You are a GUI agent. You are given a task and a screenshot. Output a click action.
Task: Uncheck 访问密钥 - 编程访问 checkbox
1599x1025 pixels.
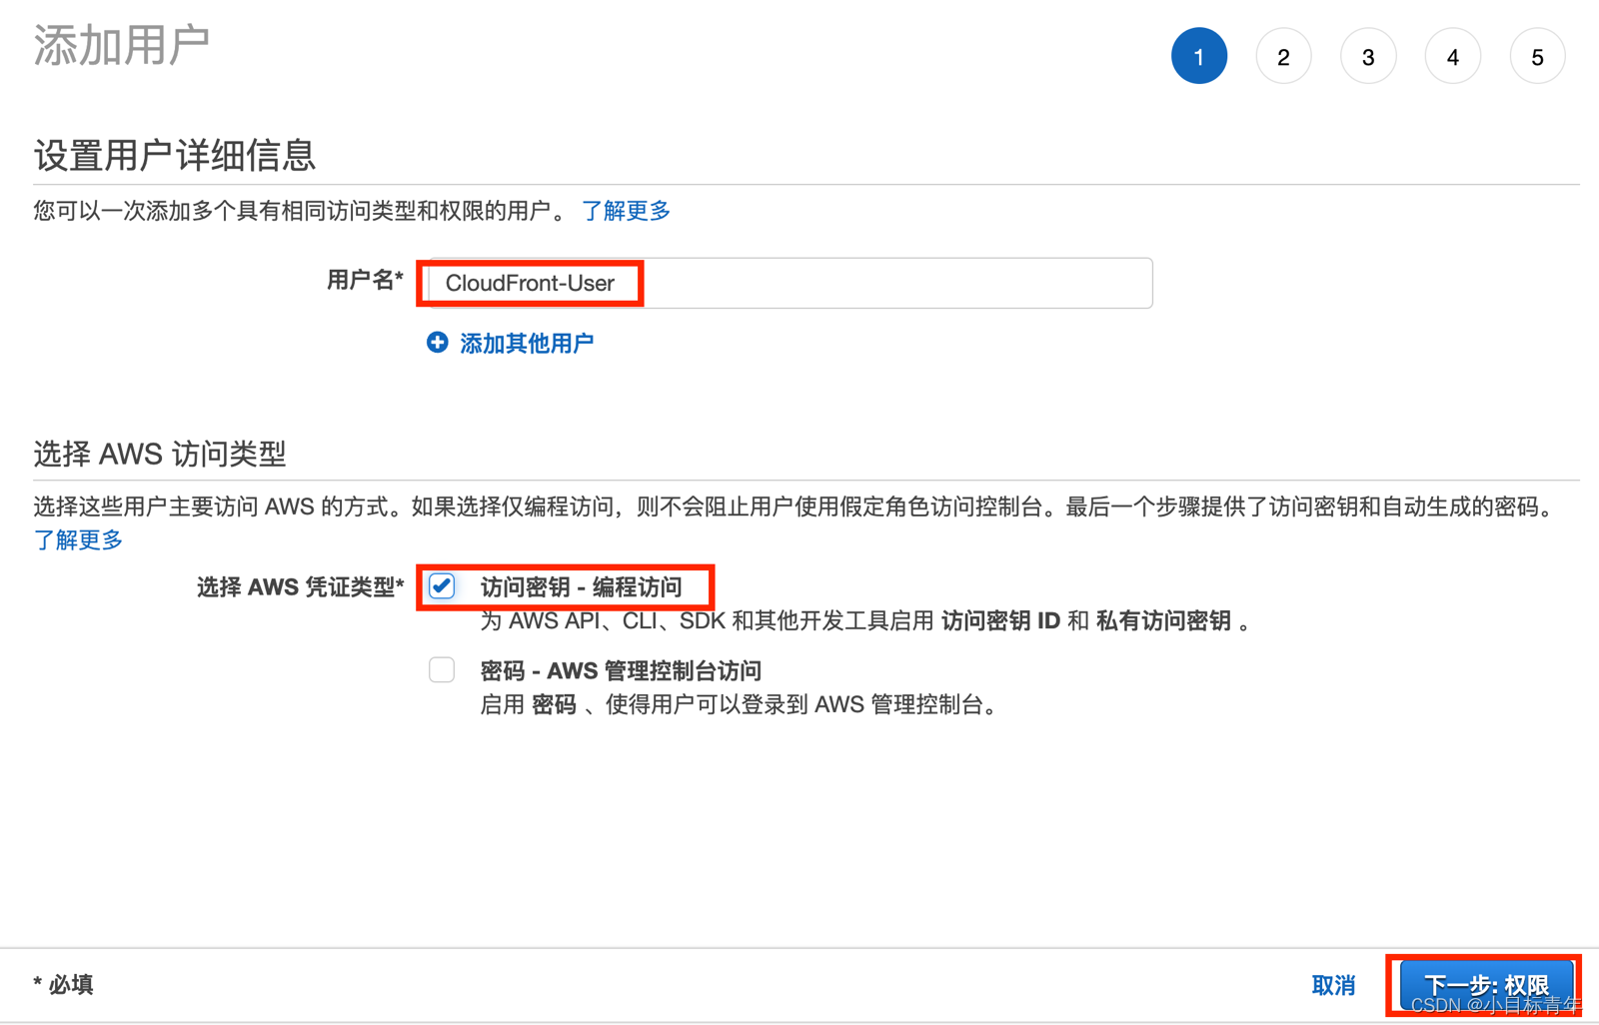441,586
